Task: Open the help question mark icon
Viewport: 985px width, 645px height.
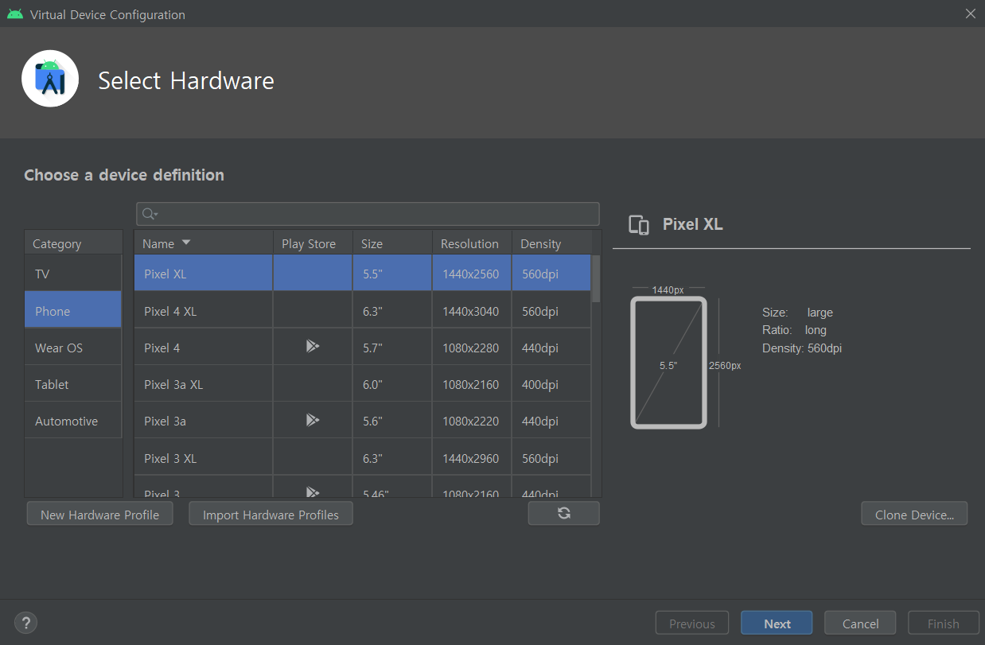Action: click(26, 623)
